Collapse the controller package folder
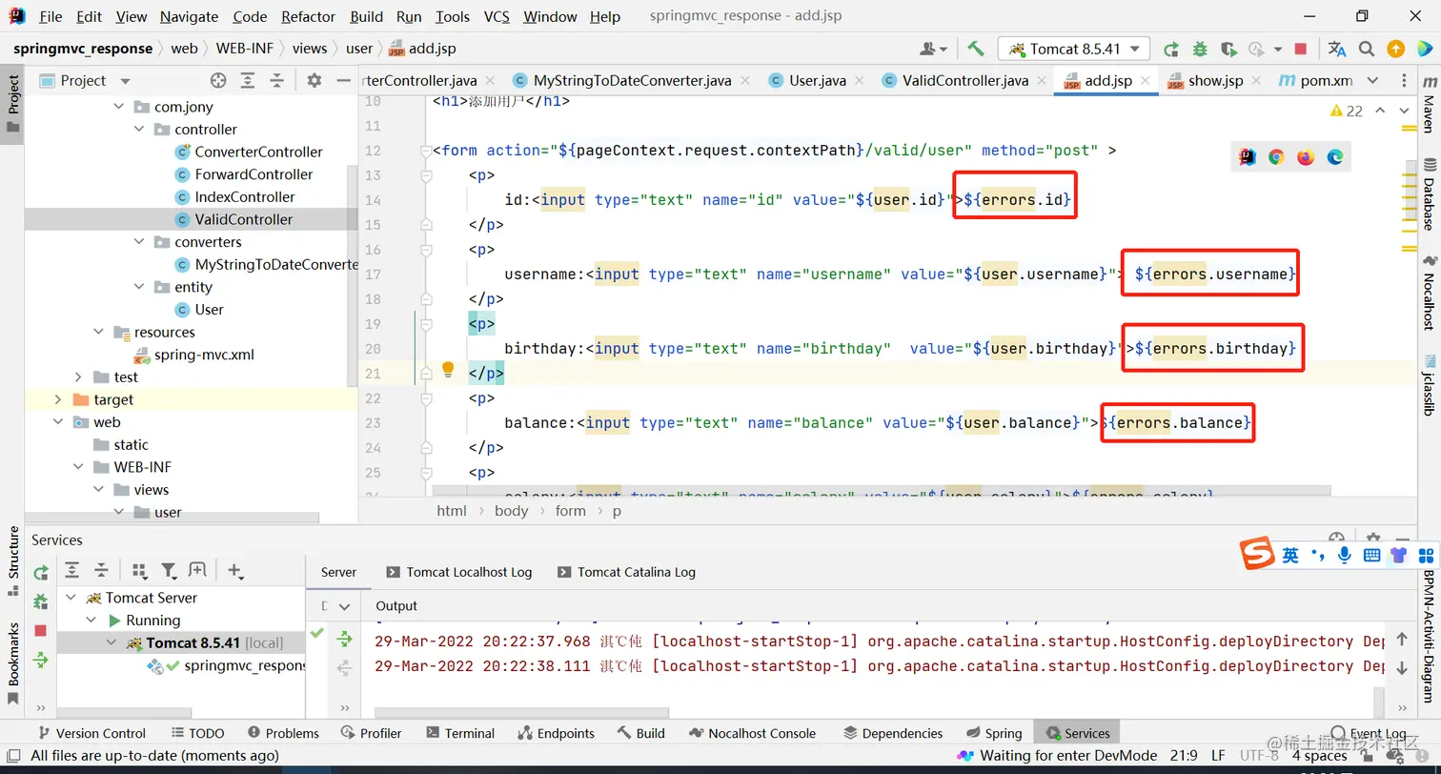 140,129
